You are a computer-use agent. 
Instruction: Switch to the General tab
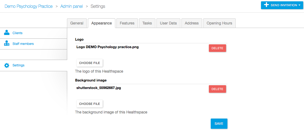coord(77,23)
